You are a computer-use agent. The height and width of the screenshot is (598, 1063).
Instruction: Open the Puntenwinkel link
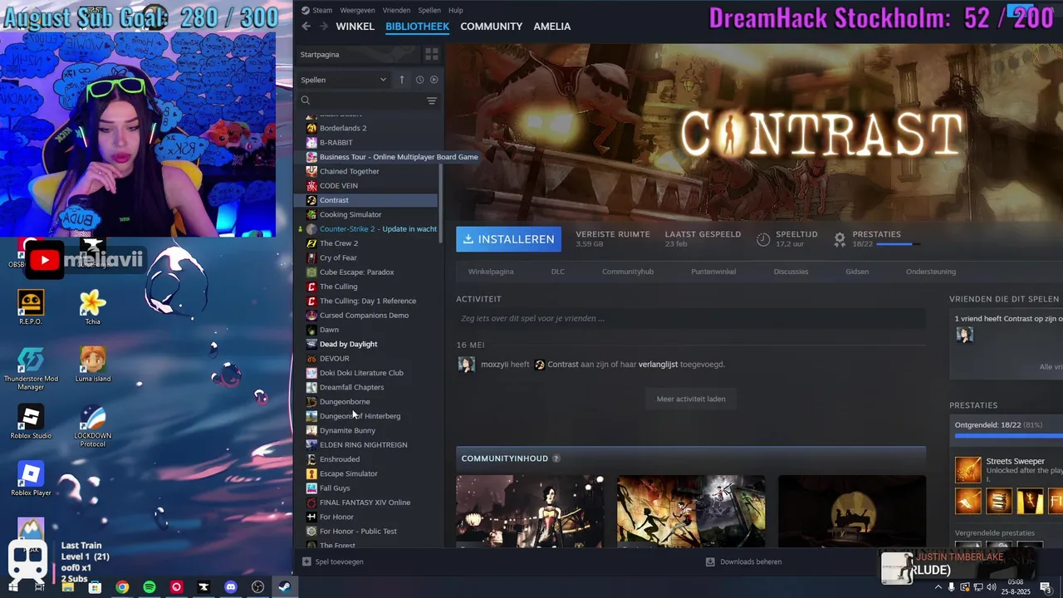[713, 272]
